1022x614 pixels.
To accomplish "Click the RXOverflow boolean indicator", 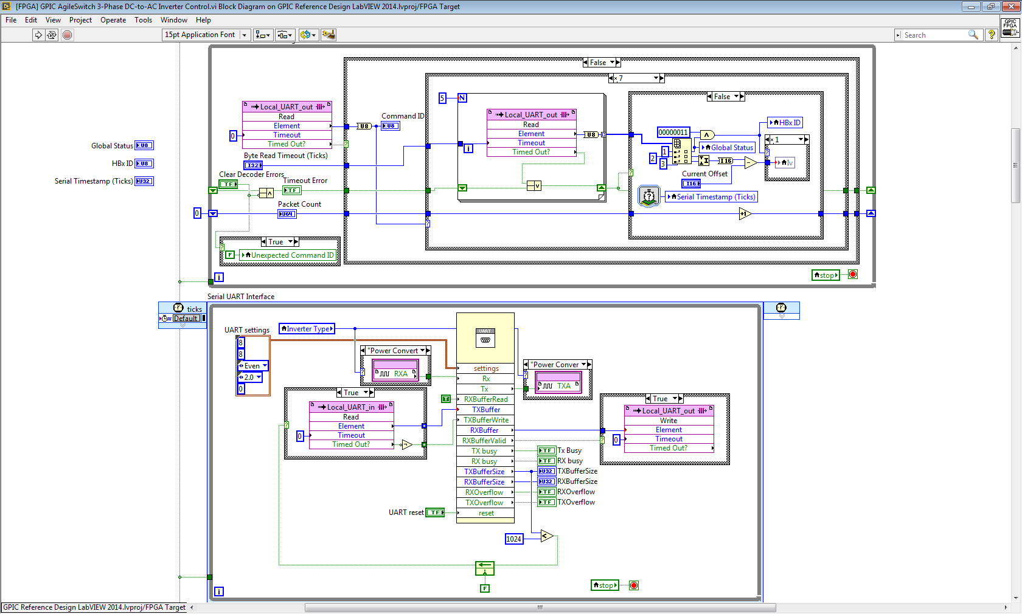I will tap(546, 492).
